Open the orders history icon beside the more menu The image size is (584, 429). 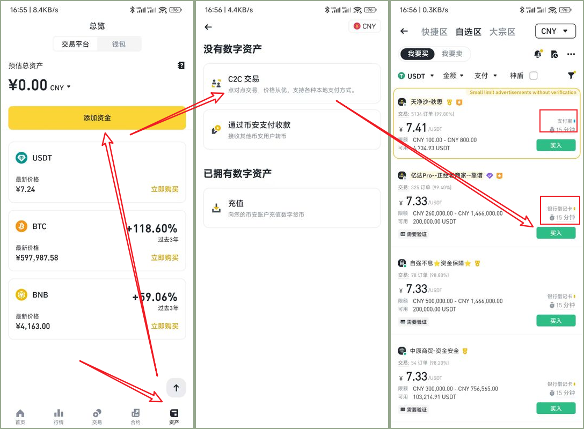click(x=554, y=54)
